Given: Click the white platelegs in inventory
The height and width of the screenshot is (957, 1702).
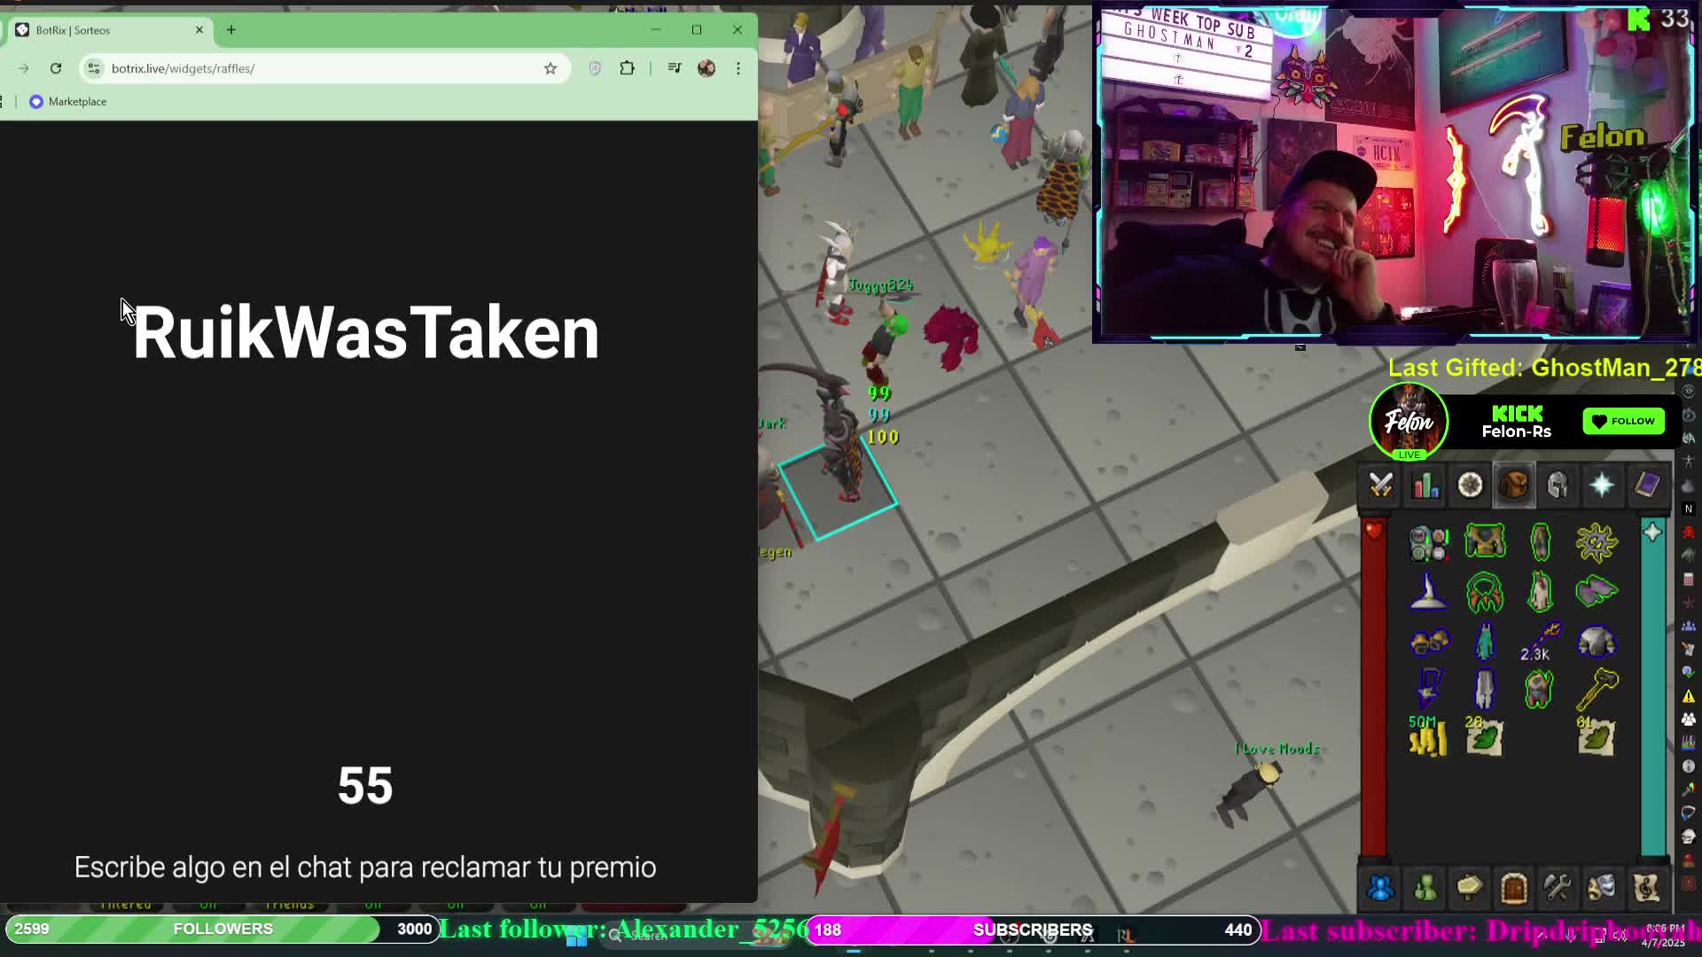Looking at the screenshot, I should tap(1485, 689).
